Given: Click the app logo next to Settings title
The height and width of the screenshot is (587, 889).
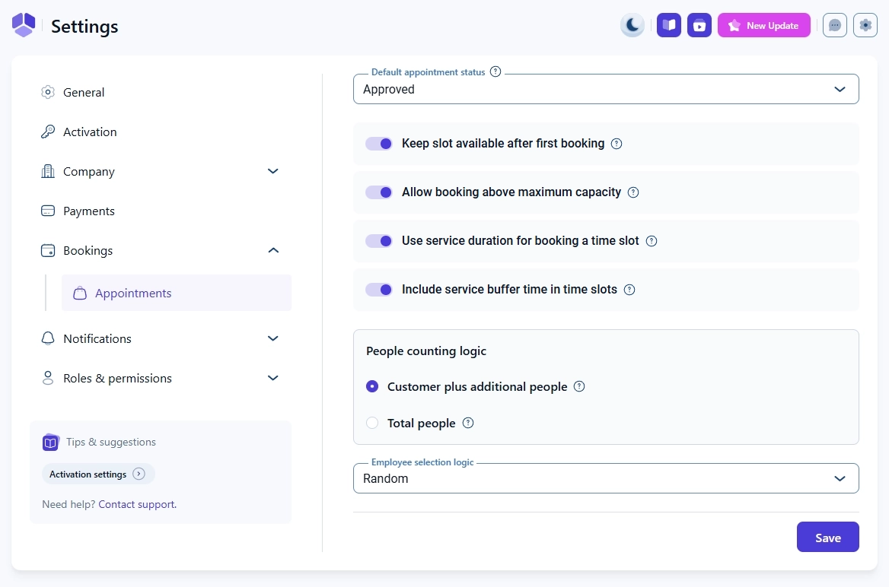Looking at the screenshot, I should point(23,24).
